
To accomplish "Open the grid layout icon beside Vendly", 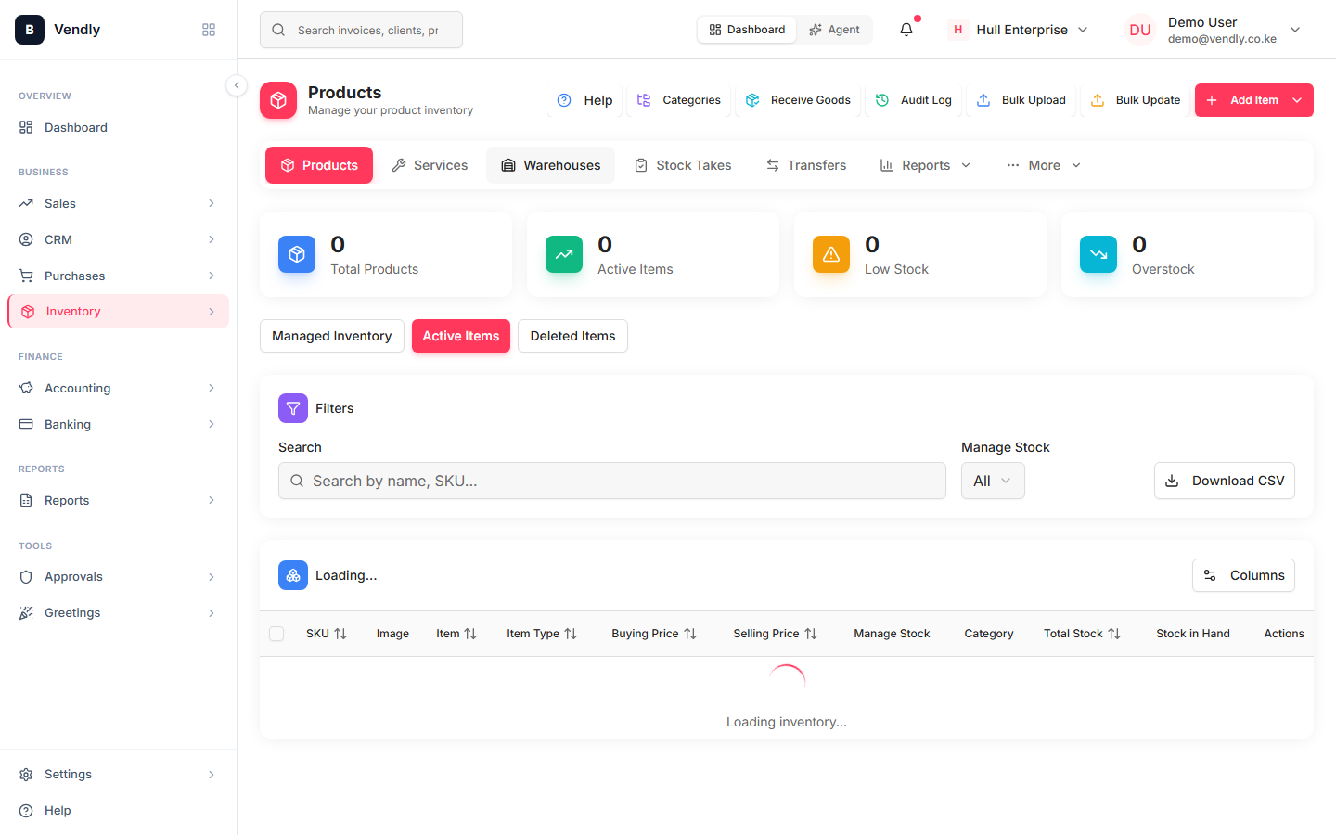I will pos(209,30).
